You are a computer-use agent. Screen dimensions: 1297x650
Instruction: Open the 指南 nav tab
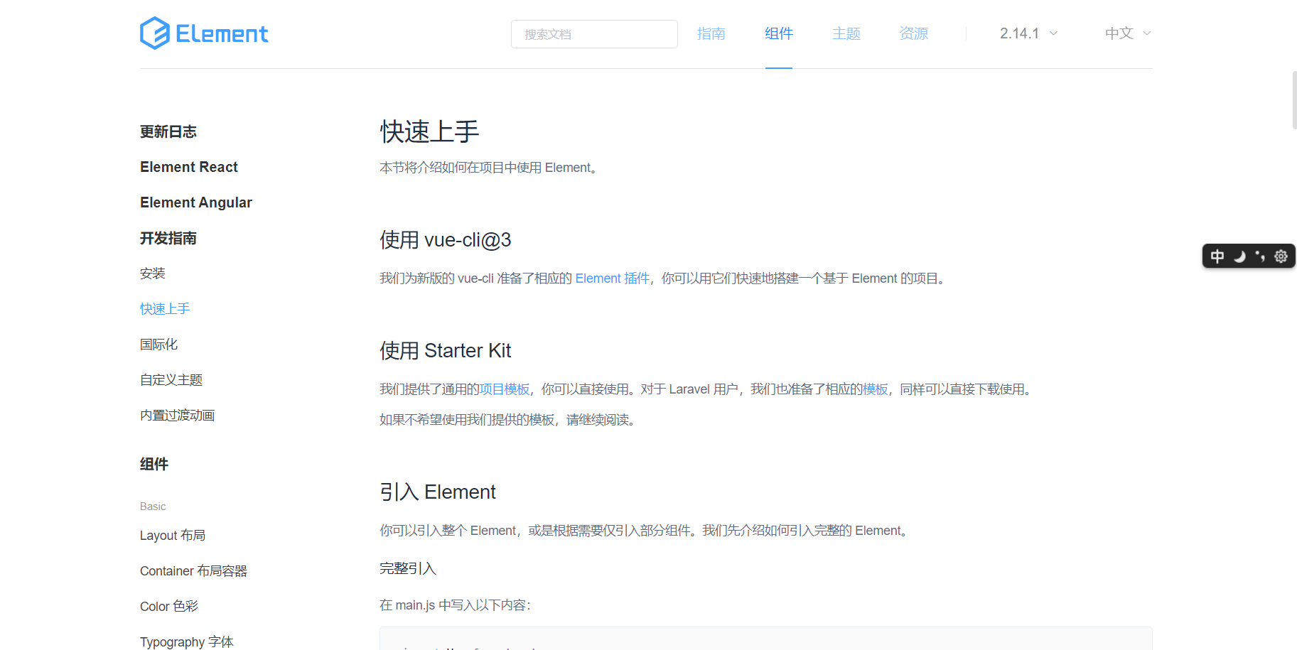point(711,33)
